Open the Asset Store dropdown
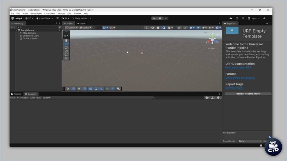The width and height of the screenshot is (287, 161). [45, 18]
